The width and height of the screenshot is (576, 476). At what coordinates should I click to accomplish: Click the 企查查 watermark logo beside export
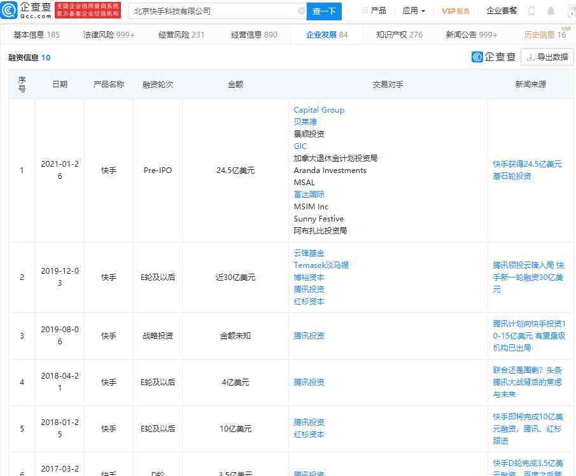[x=494, y=57]
